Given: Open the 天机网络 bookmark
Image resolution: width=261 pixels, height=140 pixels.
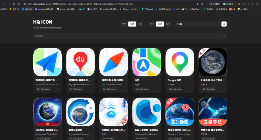Looking at the screenshot, I should (x=208, y=9).
